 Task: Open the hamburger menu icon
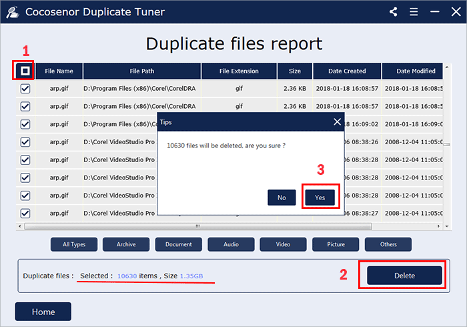point(414,12)
